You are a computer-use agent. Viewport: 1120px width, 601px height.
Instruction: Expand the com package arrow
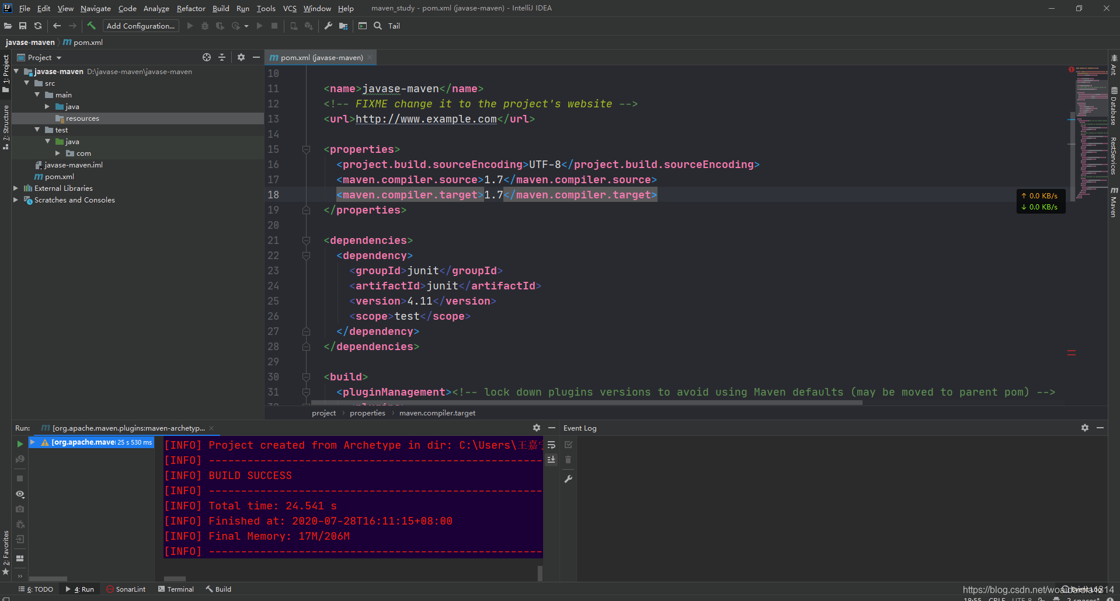click(58, 153)
